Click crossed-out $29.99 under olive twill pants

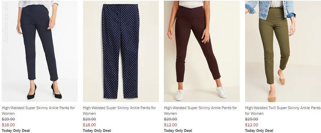251,119
